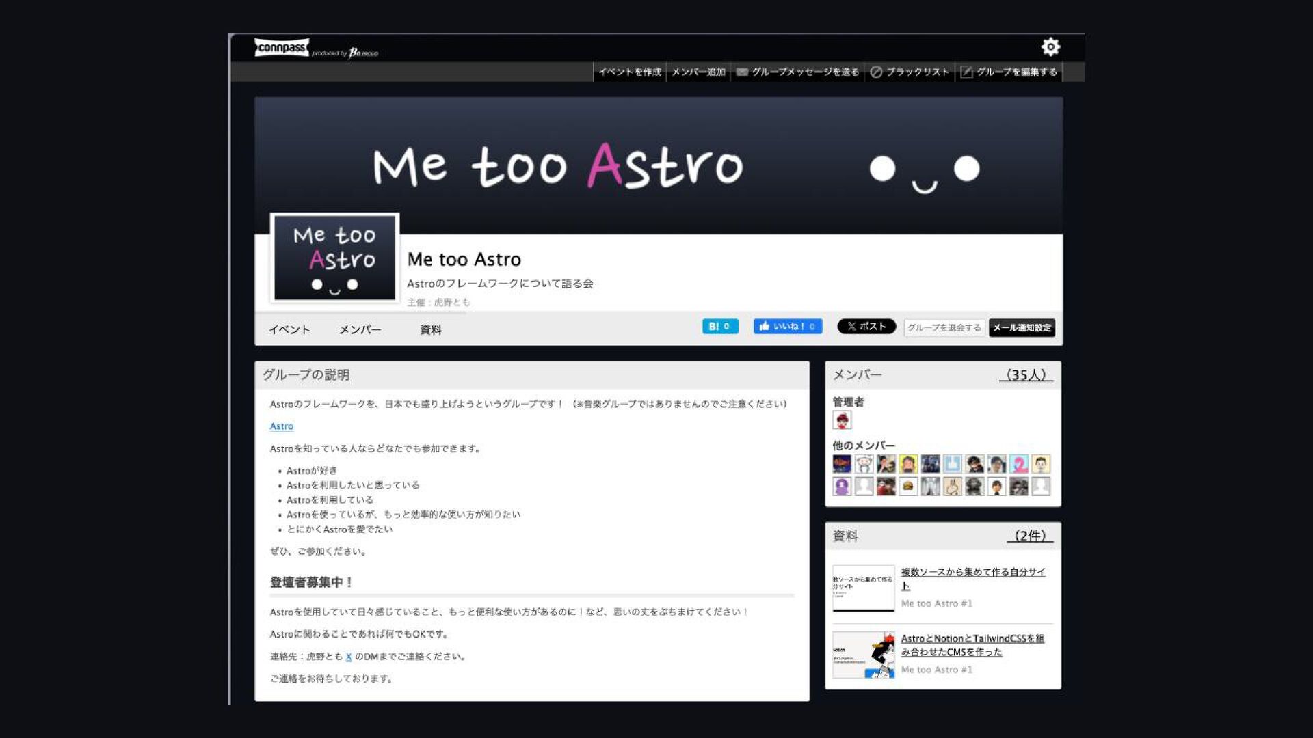The height and width of the screenshot is (738, 1313).
Task: Open the Astro link in the description
Action: [282, 426]
